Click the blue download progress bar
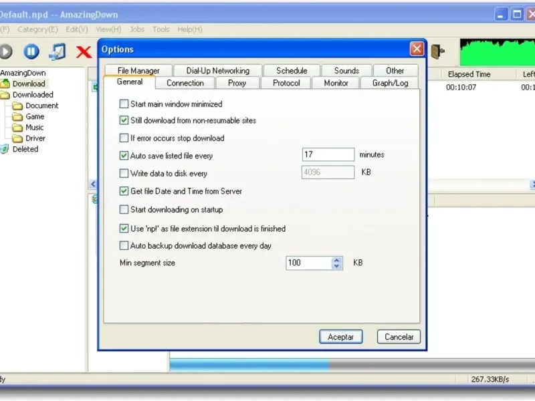535x401 pixels. pos(249,365)
